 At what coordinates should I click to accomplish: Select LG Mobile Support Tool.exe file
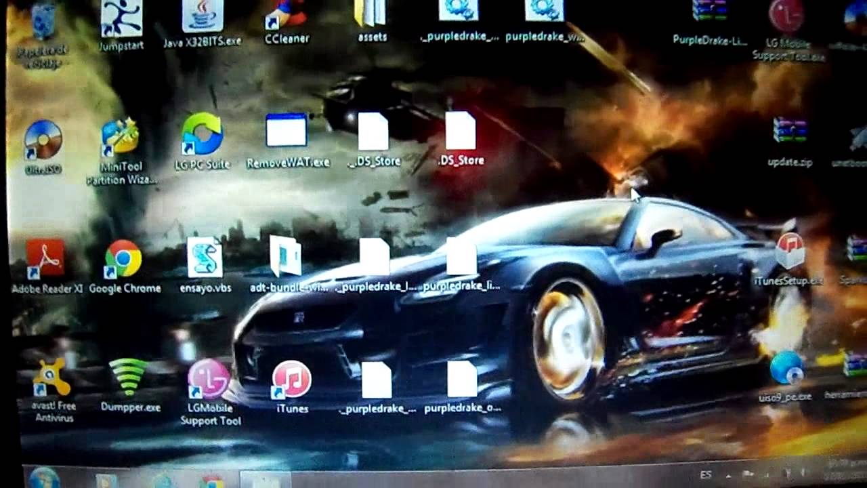pyautogui.click(x=788, y=31)
